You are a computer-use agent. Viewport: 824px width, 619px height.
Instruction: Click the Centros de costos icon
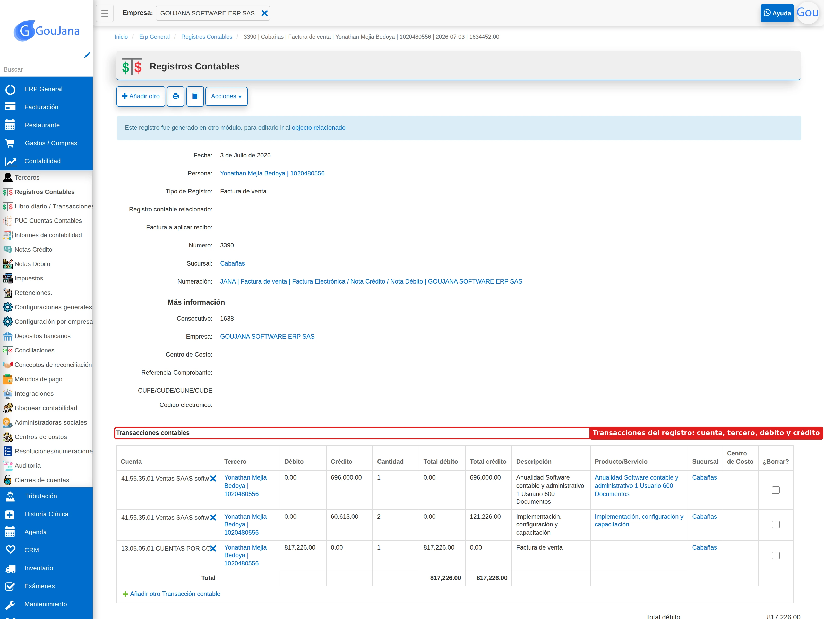coord(7,437)
